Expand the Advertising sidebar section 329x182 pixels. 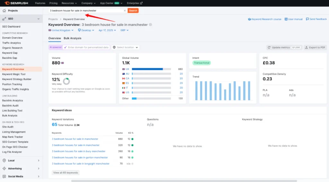click(39, 168)
